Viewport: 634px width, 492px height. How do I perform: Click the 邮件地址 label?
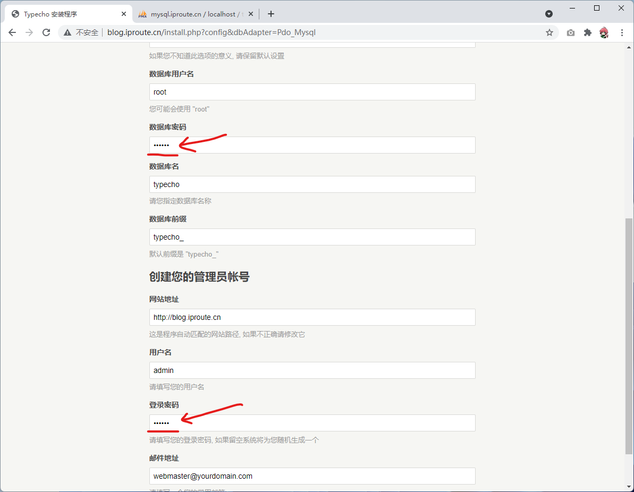point(164,458)
